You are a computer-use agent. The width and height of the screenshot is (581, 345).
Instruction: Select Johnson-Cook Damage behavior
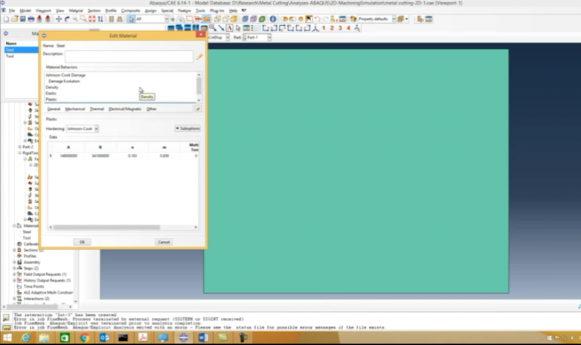pyautogui.click(x=66, y=75)
